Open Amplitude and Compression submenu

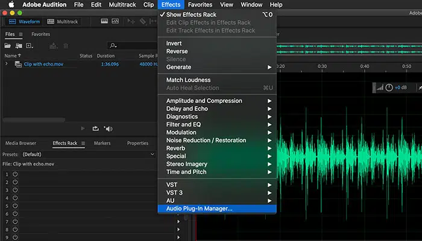(x=217, y=101)
